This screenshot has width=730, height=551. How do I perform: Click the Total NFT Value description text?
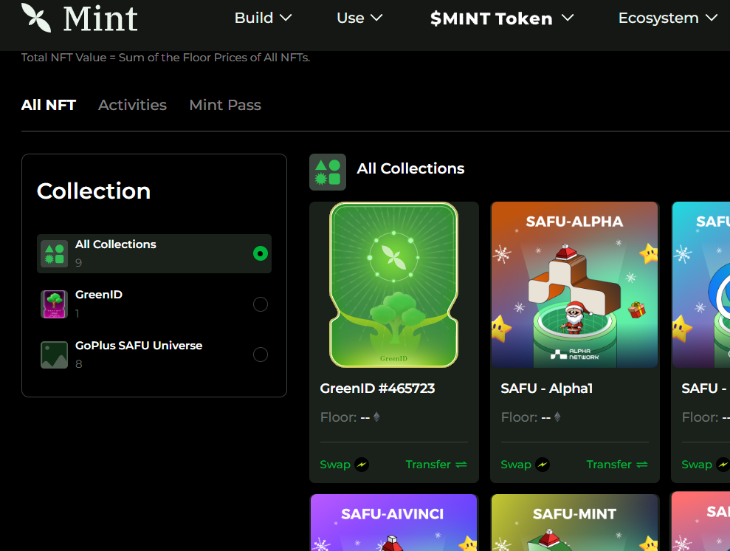(x=166, y=58)
